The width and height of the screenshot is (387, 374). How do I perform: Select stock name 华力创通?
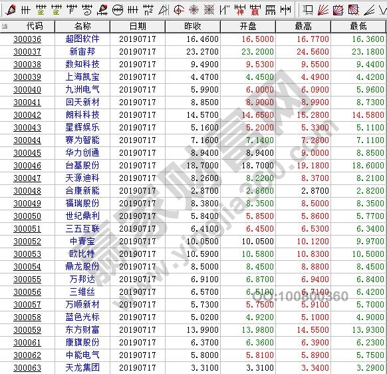tap(82, 152)
